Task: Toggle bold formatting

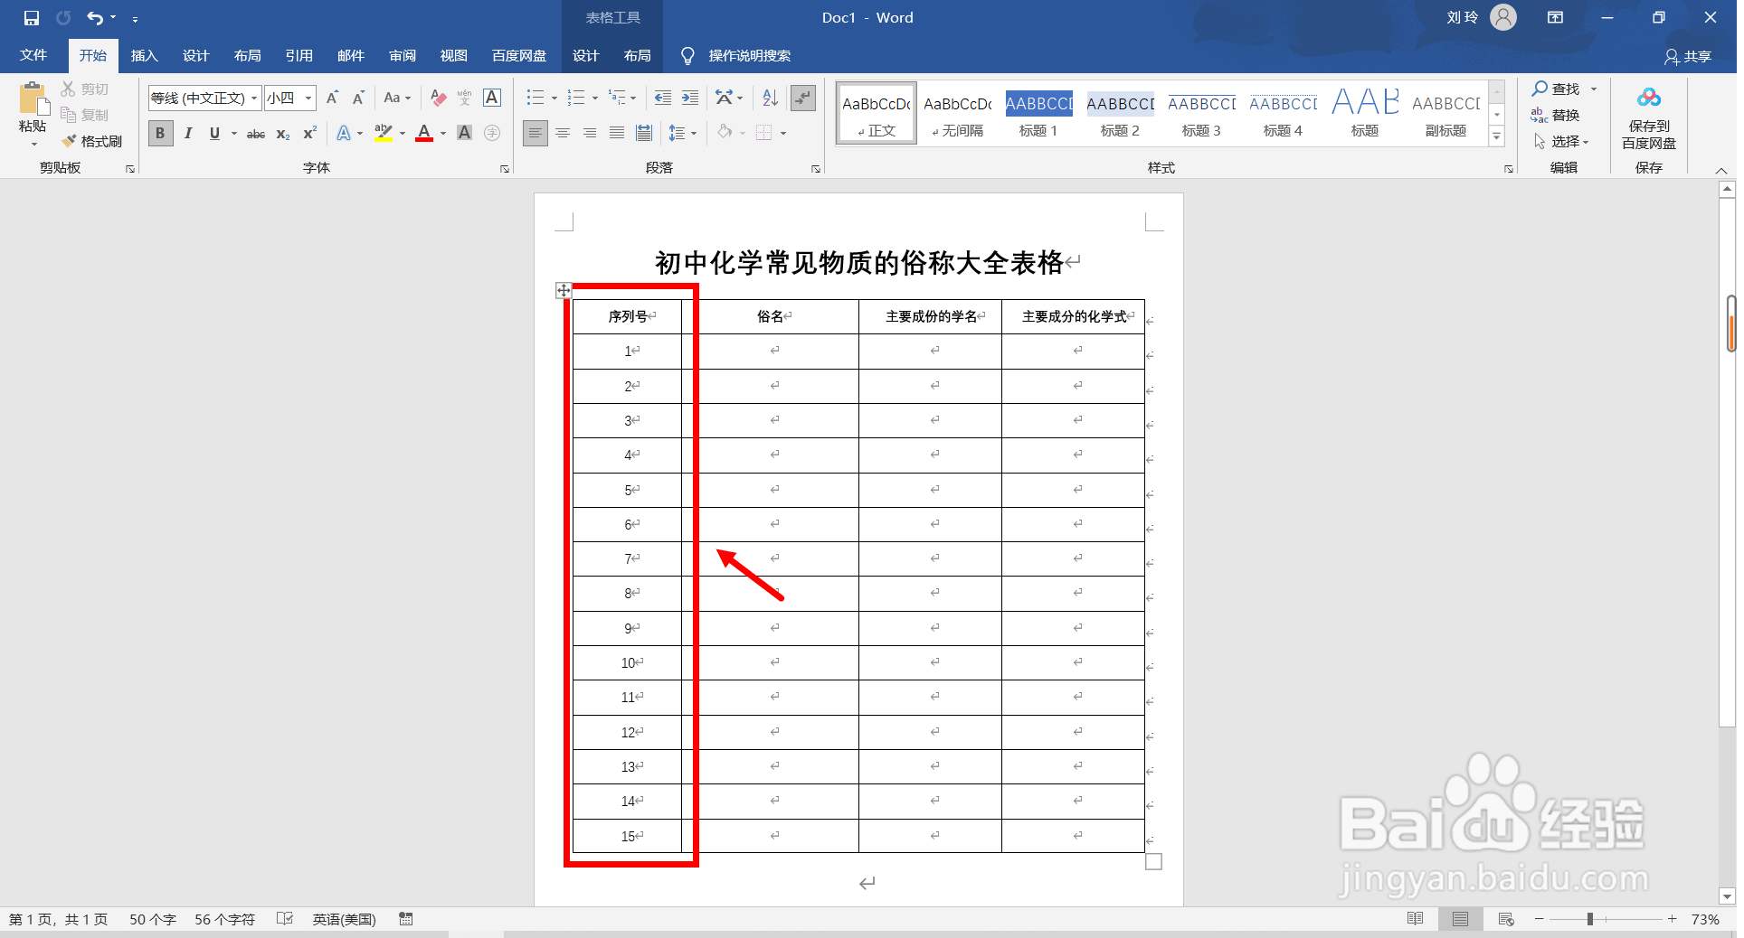Action: (x=159, y=133)
